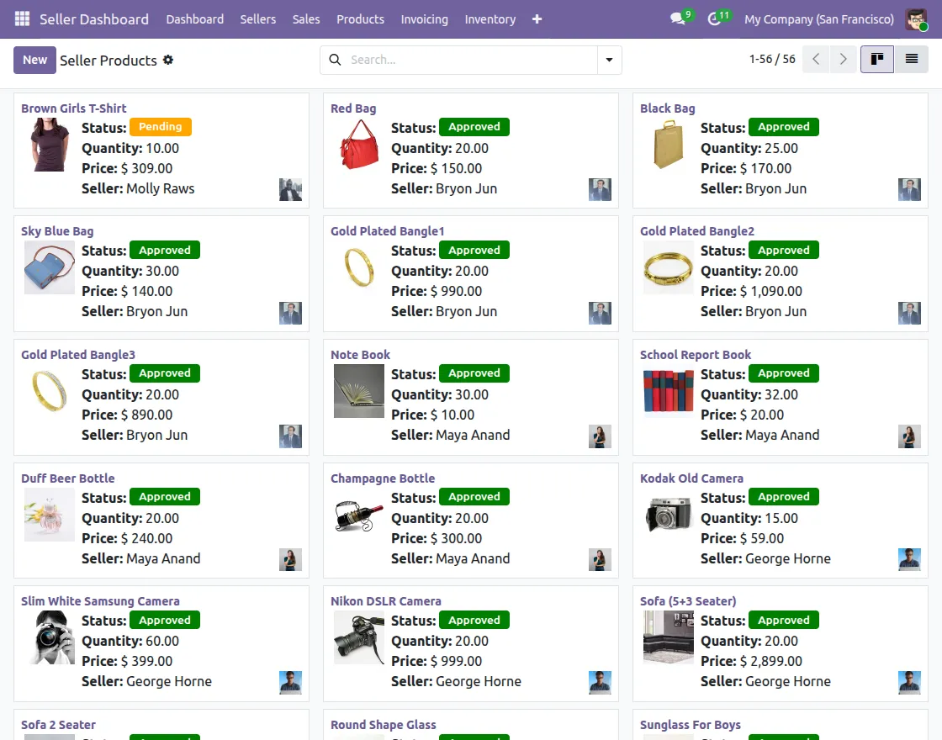942x740 pixels.
Task: Click the School Report Book product image
Action: pyautogui.click(x=668, y=391)
